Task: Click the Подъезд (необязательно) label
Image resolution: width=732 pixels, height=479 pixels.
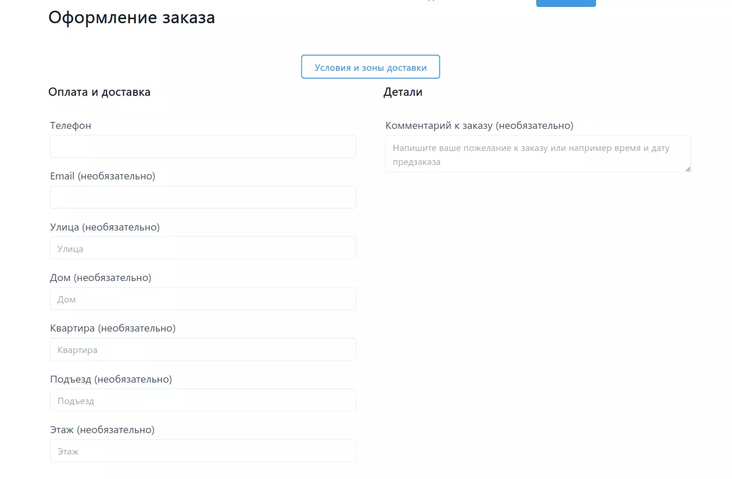Action: [x=111, y=379]
